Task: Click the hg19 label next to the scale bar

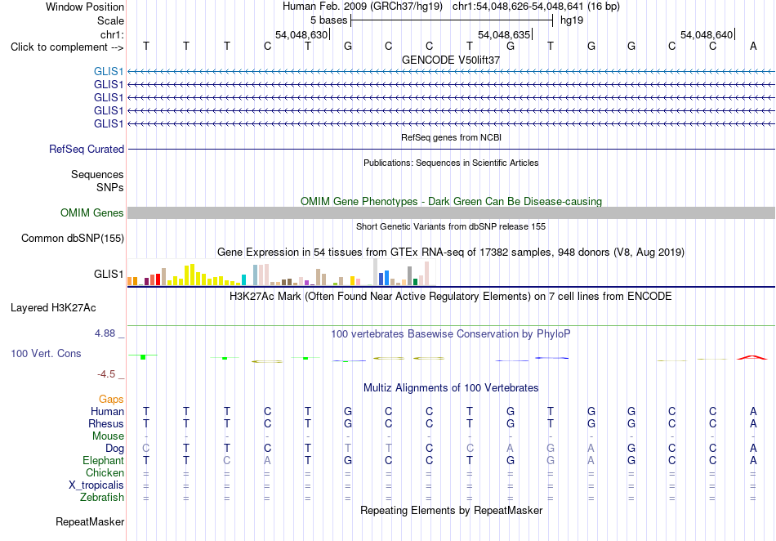Action: click(x=572, y=20)
